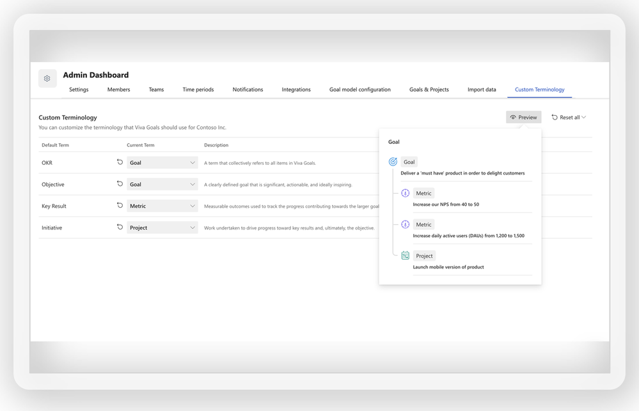Click the Admin Dashboard title
This screenshot has height=411, width=639.
pyautogui.click(x=96, y=75)
